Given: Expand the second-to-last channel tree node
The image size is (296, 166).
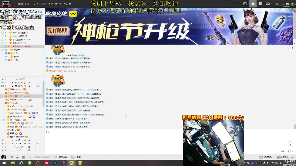Looking at the screenshot, I should (3, 147).
